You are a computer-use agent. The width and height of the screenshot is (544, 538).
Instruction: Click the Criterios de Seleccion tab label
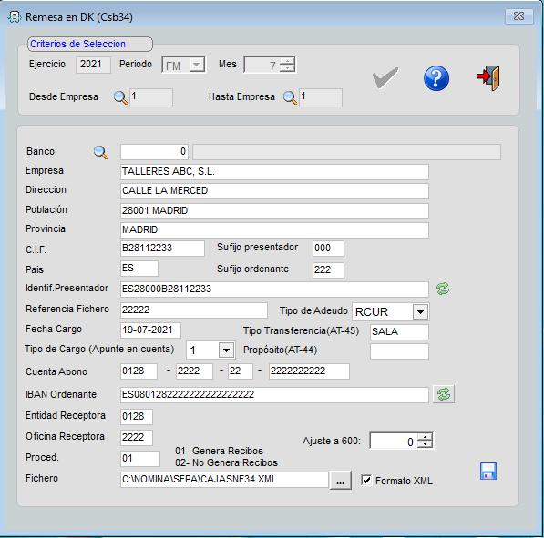click(77, 44)
